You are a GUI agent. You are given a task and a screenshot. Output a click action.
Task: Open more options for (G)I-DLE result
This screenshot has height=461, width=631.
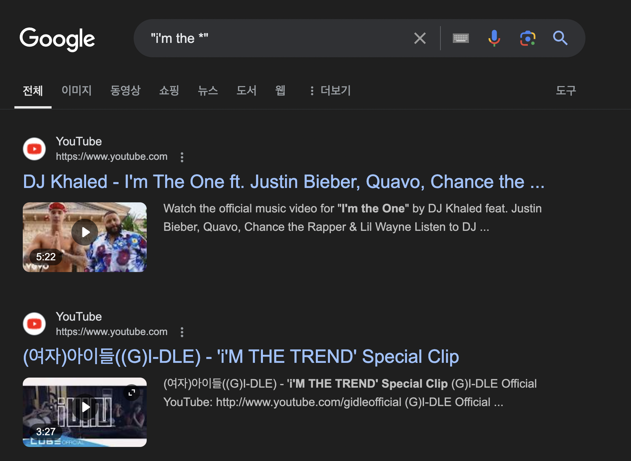[182, 332]
